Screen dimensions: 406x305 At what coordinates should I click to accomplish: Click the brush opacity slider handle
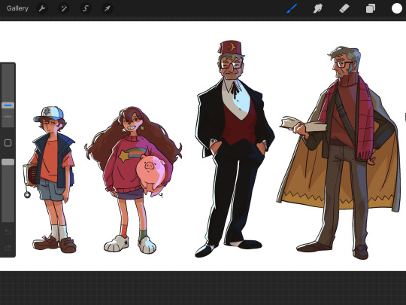pyautogui.click(x=8, y=162)
